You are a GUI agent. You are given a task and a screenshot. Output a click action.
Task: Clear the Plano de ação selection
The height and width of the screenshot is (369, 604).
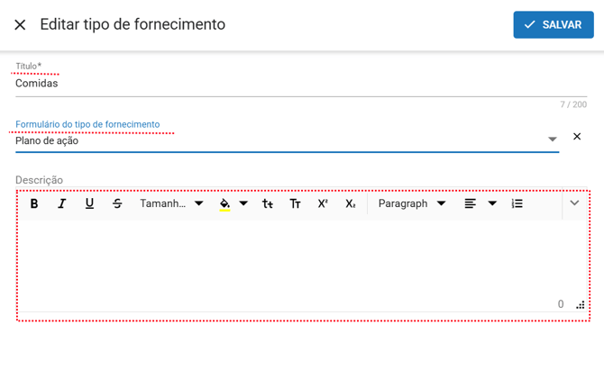(577, 137)
